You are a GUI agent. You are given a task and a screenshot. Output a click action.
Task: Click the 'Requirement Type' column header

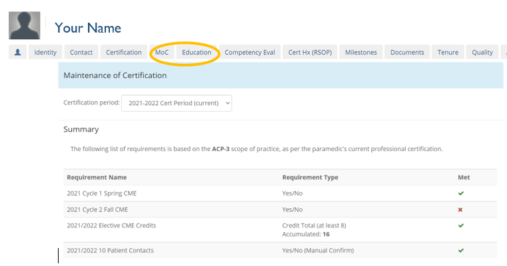[x=310, y=178]
